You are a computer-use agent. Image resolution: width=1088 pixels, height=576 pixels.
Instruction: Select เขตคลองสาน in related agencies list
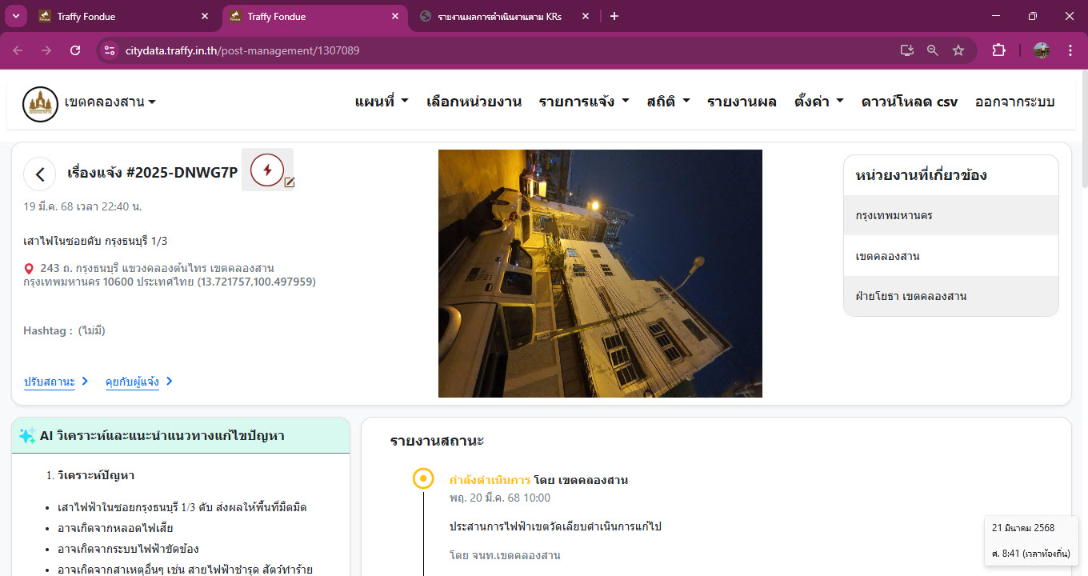coord(951,256)
